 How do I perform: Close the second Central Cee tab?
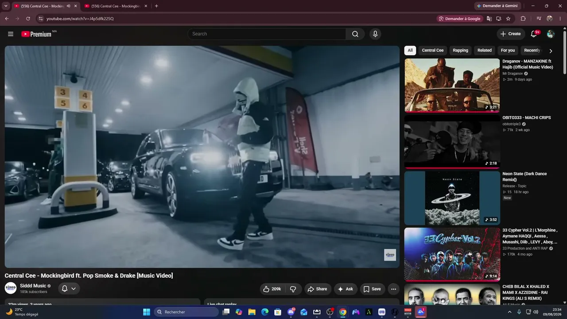[x=146, y=6]
